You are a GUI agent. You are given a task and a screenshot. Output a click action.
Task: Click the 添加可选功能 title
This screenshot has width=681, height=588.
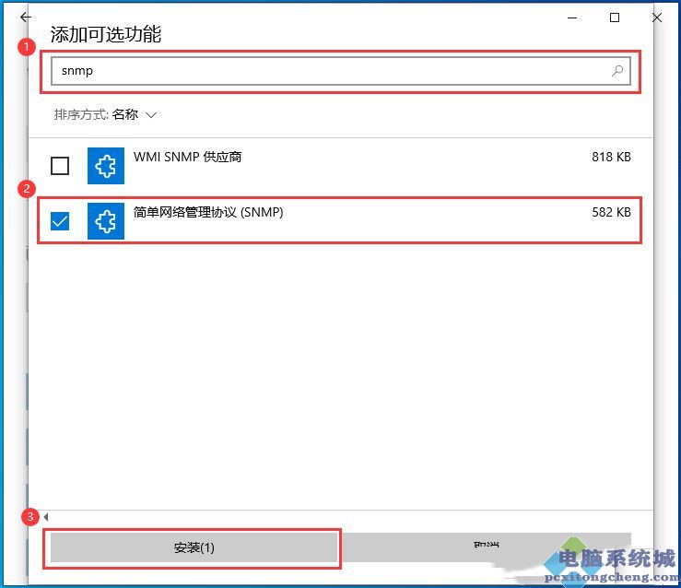(106, 34)
